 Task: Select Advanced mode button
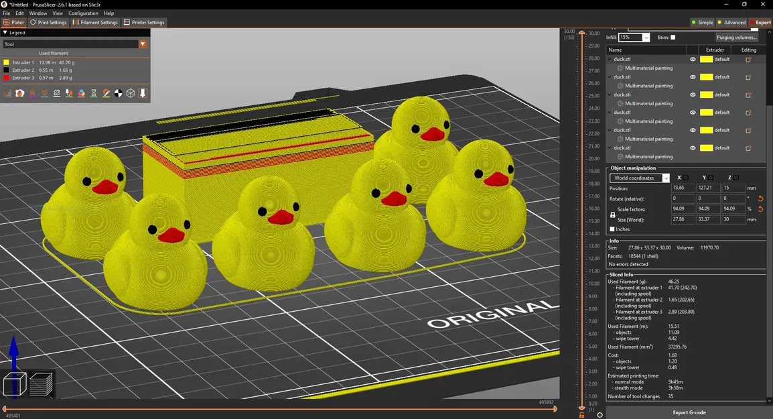pos(731,22)
